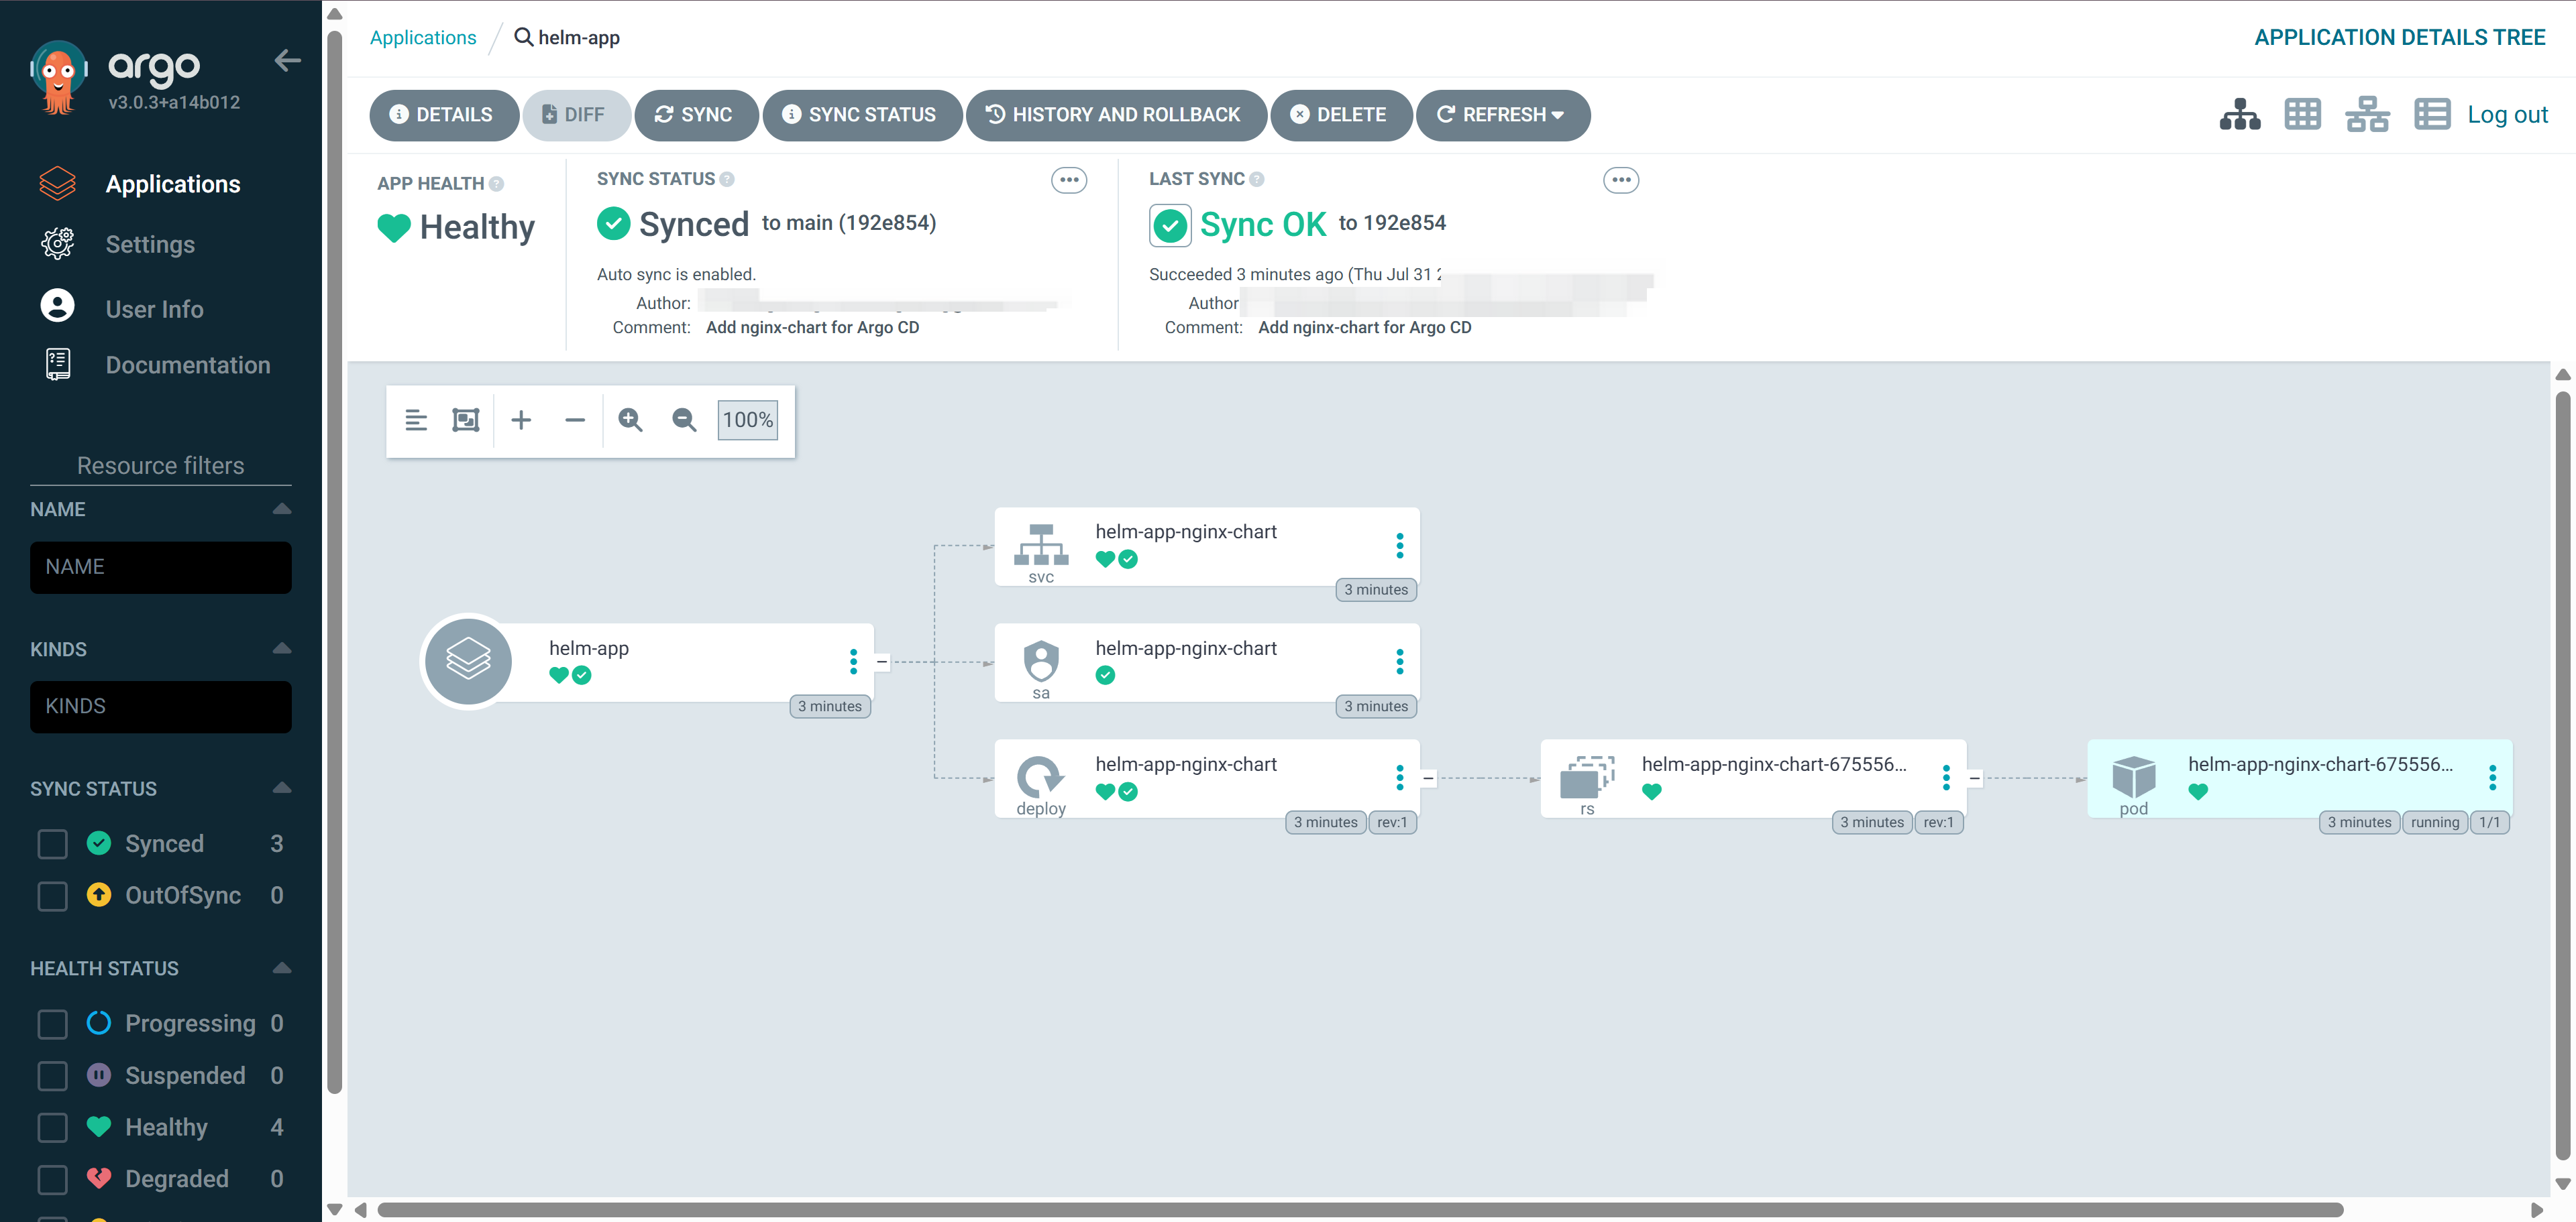
Task: Select the pod node
Action: [x=2299, y=778]
